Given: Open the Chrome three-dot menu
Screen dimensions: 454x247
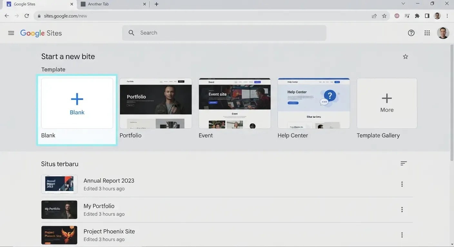Looking at the screenshot, I should coord(447,16).
